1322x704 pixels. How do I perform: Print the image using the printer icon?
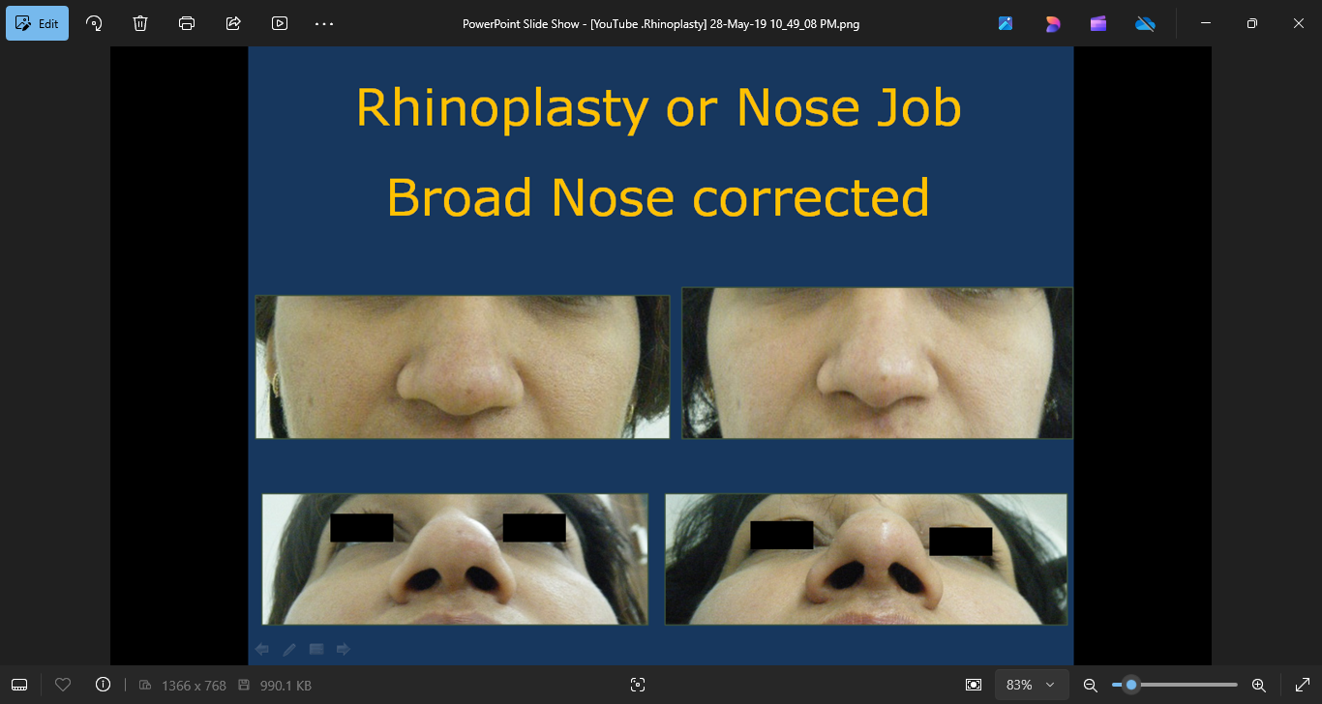(x=187, y=23)
